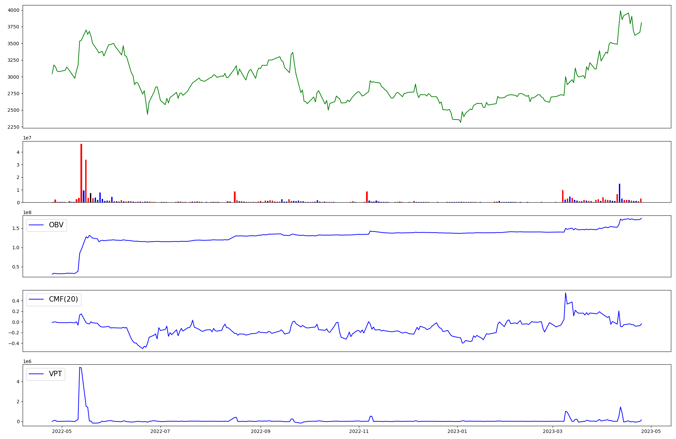Select the 2022-05 x-axis date label
The width and height of the screenshot is (676, 439).
(x=62, y=431)
